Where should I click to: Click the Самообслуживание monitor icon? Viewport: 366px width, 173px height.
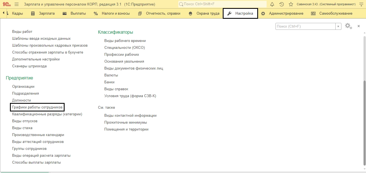click(x=313, y=14)
